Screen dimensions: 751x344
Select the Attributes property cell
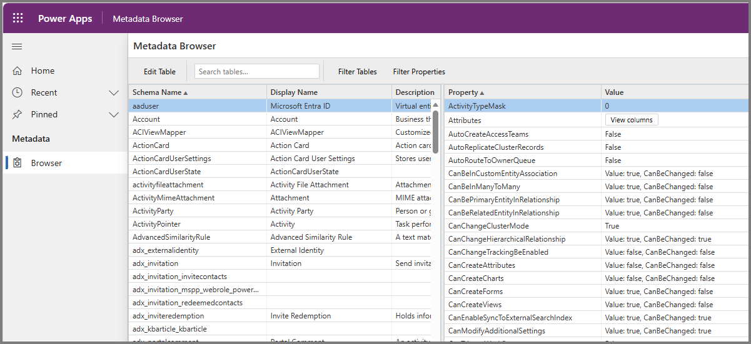[x=523, y=120]
